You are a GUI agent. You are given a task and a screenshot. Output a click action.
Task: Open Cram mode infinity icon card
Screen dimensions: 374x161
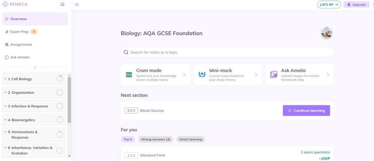pyautogui.click(x=156, y=75)
